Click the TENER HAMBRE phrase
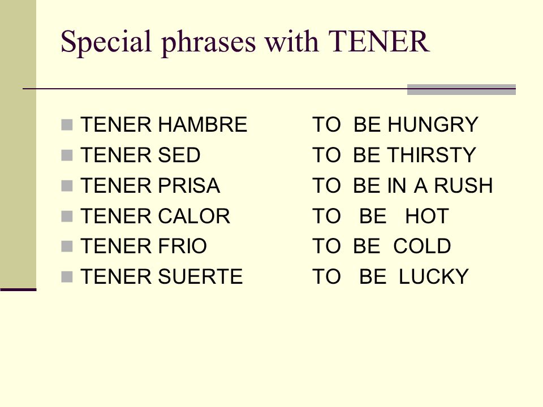This screenshot has width=543, height=407. click(x=164, y=124)
